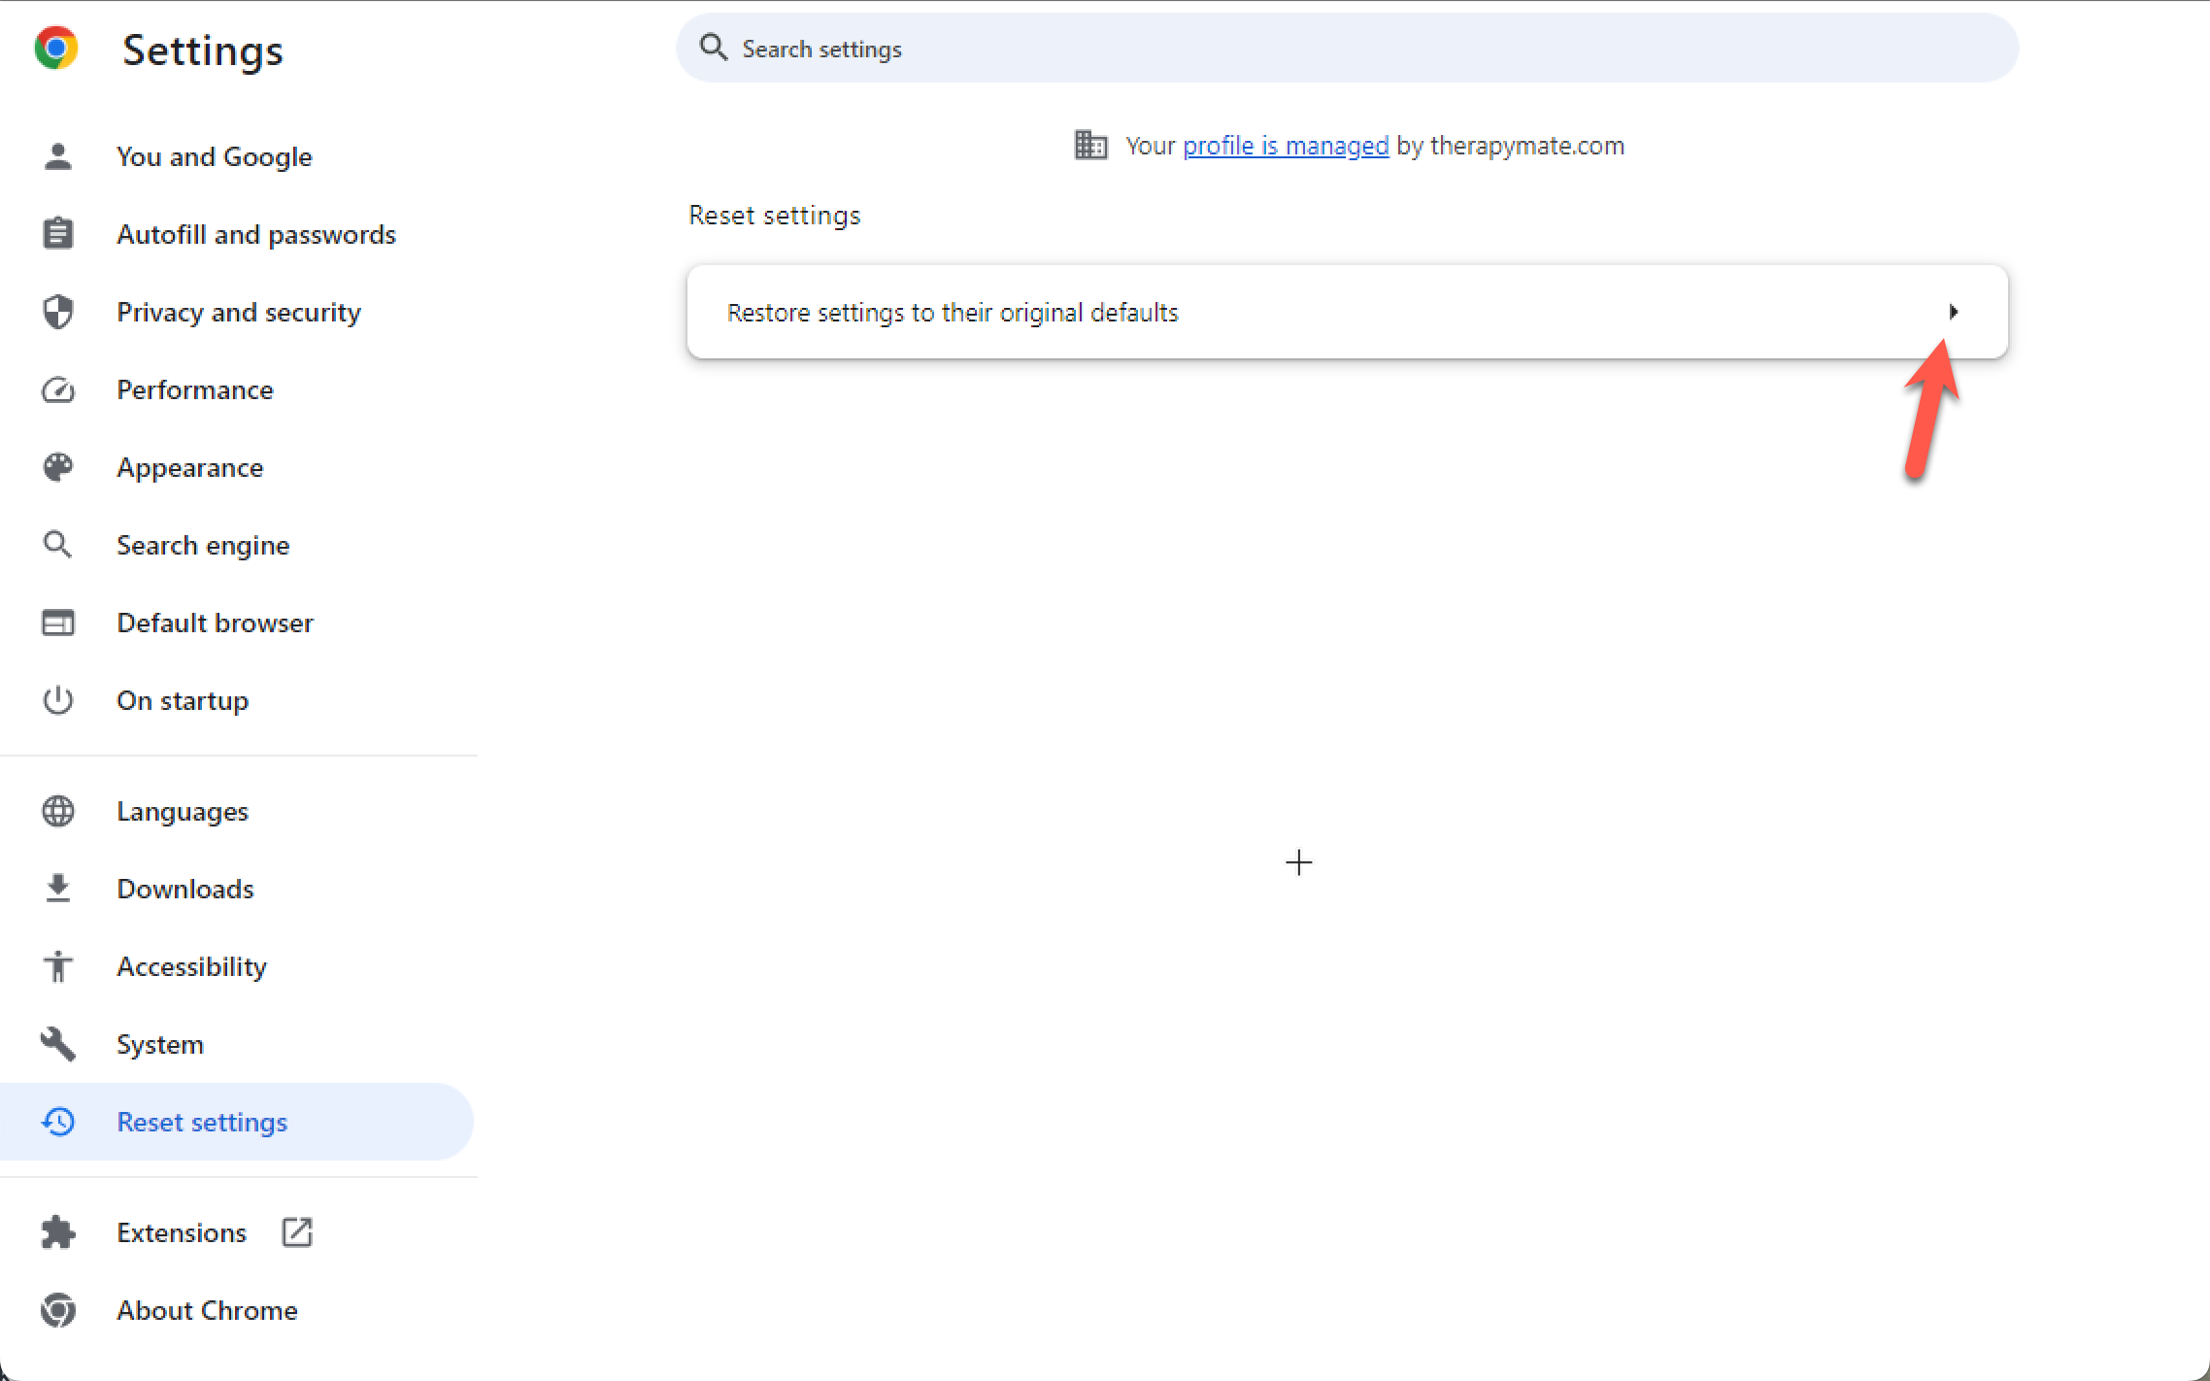
Task: Expand the arrow on Restore settings row
Action: (1954, 312)
